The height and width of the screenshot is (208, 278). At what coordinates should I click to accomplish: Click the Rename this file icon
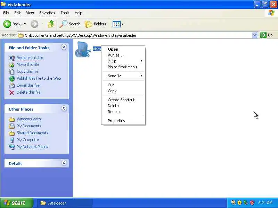pyautogui.click(x=12, y=58)
